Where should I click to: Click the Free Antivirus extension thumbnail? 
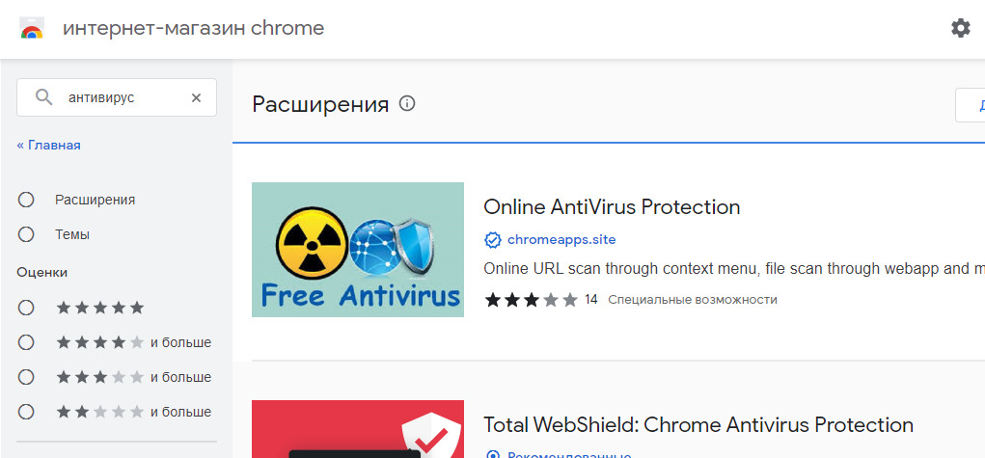[357, 250]
